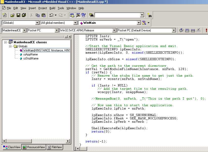This screenshot has height=152, width=208.
Task: Click the red exclamation Execute icon
Action: tap(206, 30)
